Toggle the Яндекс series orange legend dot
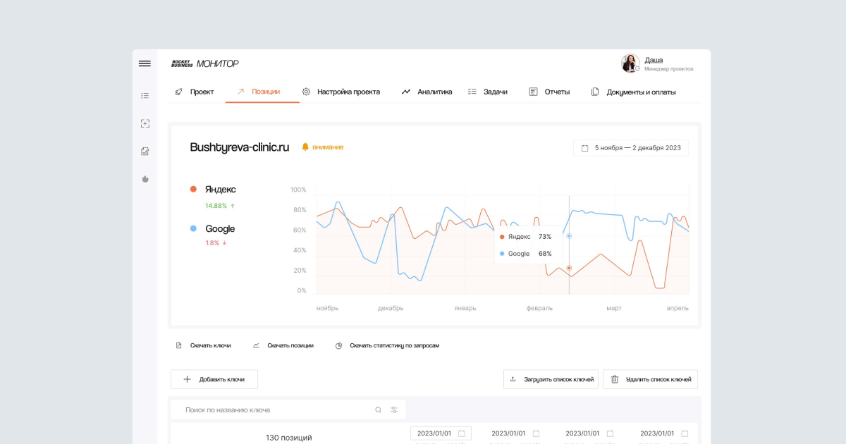The width and height of the screenshot is (846, 444). click(193, 189)
